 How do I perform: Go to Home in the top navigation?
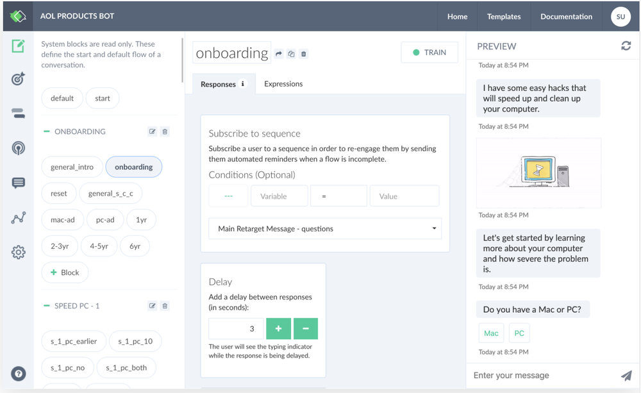[x=457, y=17]
